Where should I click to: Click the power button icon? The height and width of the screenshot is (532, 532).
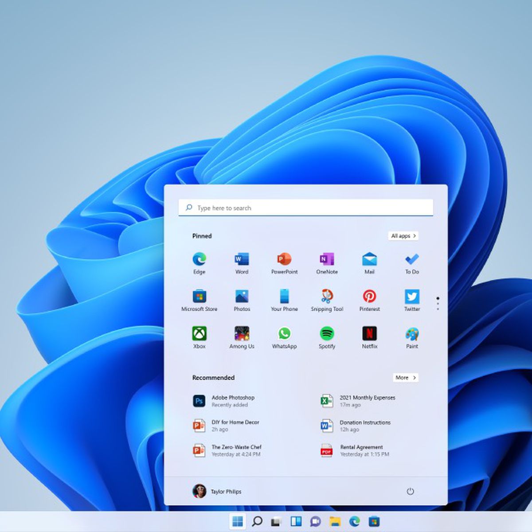tap(410, 491)
